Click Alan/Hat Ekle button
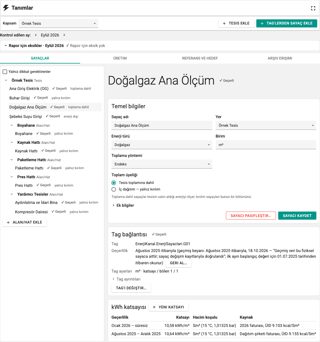This screenshot has height=342, width=320. click(24, 222)
